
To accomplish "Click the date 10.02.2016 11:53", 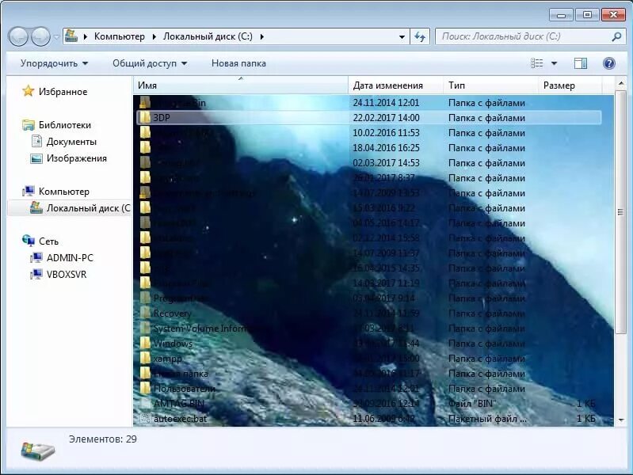I will click(x=386, y=133).
